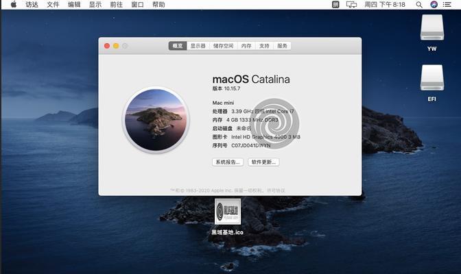Minimize the About This Mac window

click(116, 46)
